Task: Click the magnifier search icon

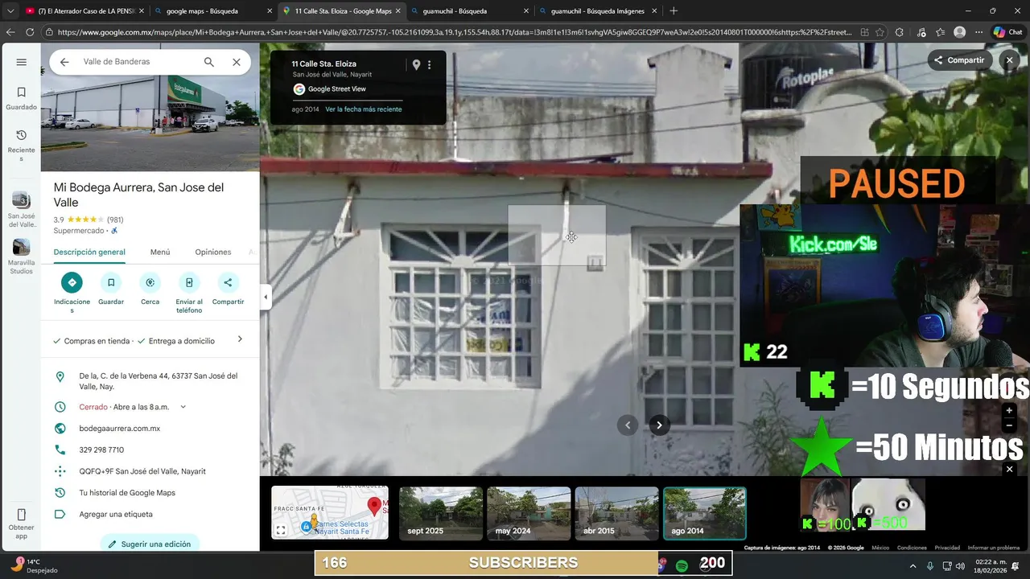Action: click(209, 62)
